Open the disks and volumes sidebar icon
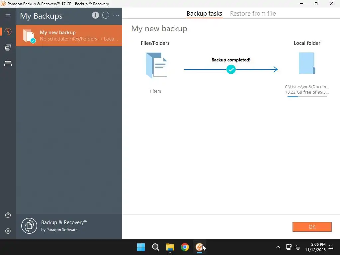Screen dimensions: 340x255 click(8, 63)
